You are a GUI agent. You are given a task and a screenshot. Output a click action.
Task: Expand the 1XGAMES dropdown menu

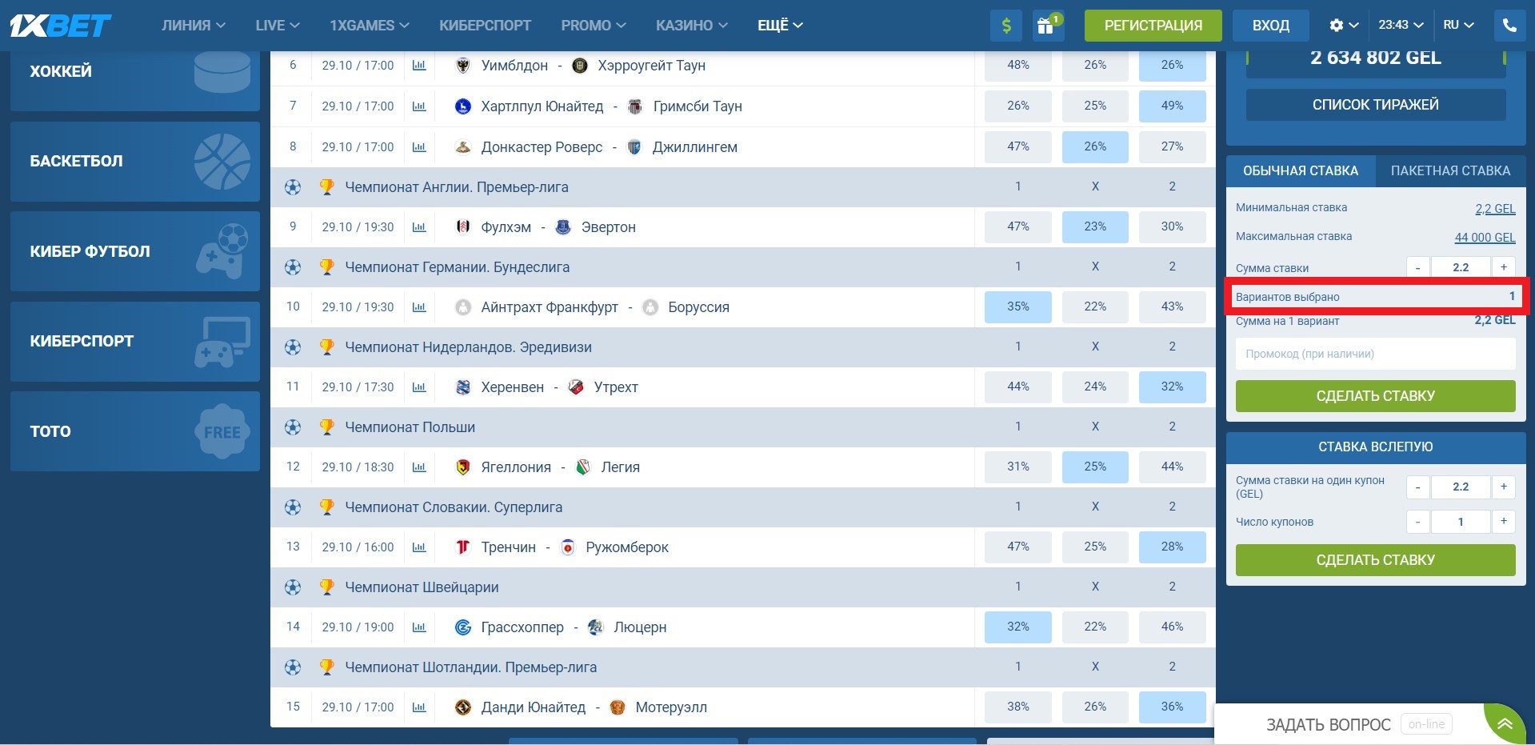(x=370, y=26)
